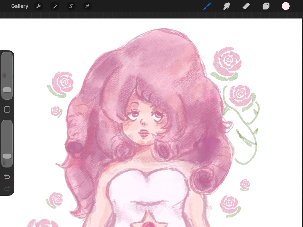The width and height of the screenshot is (303, 227).
Task: Select the Brush tool
Action: [x=207, y=6]
